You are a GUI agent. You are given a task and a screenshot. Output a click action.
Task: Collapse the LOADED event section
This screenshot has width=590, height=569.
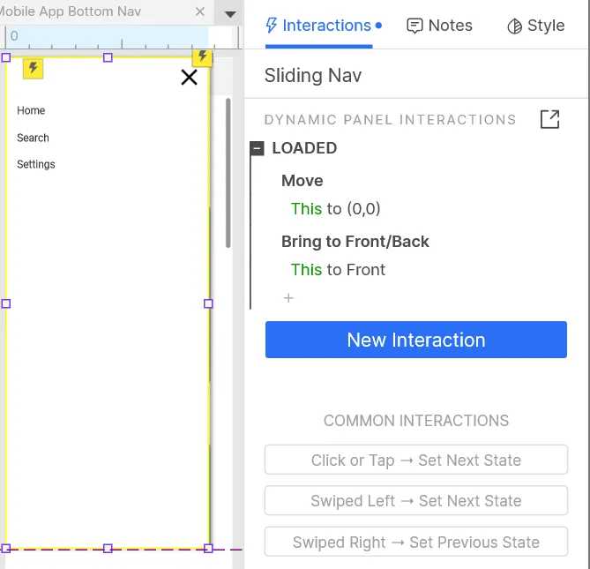258,148
